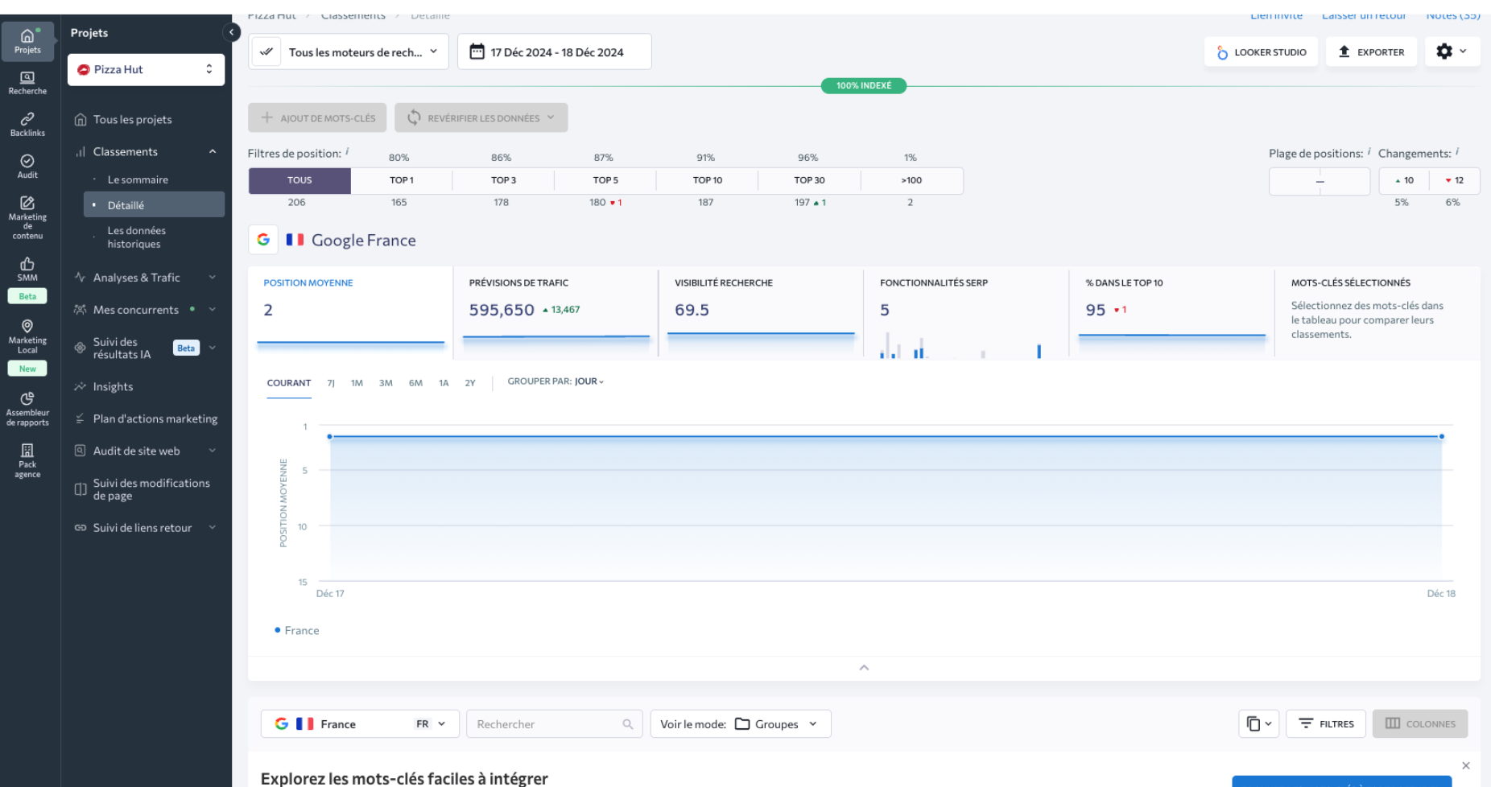Image resolution: width=1491 pixels, height=787 pixels.
Task: Click REVÉRIFIER LES DONNÉES button
Action: tap(481, 117)
